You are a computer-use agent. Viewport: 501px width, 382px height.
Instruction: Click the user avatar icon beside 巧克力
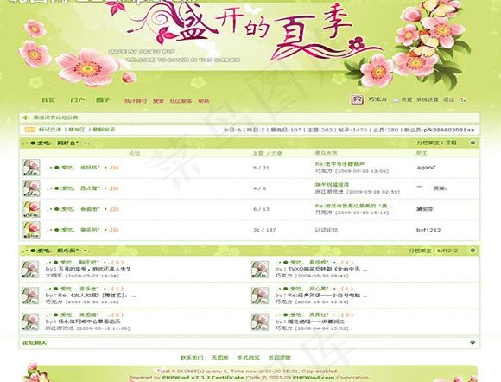[358, 99]
